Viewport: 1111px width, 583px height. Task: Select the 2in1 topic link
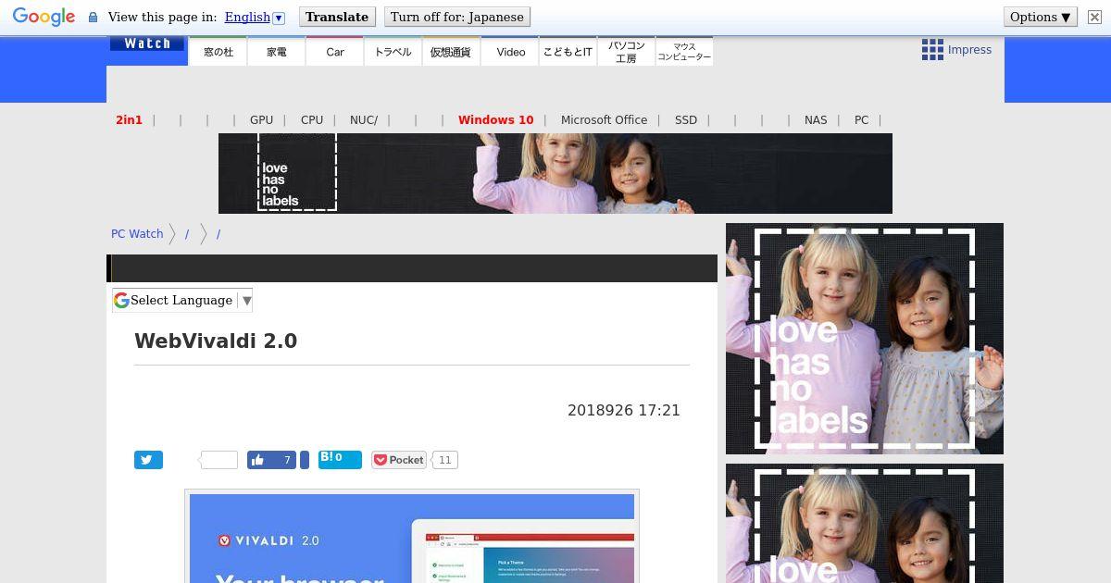[130, 120]
